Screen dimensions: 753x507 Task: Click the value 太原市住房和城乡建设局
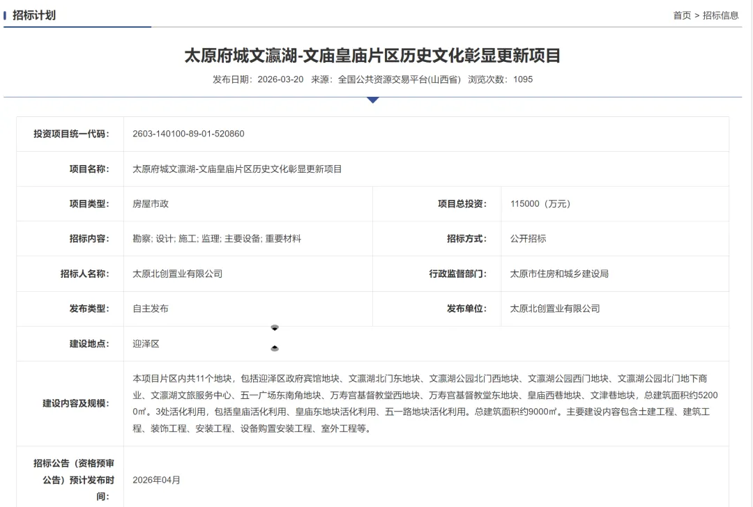559,274
